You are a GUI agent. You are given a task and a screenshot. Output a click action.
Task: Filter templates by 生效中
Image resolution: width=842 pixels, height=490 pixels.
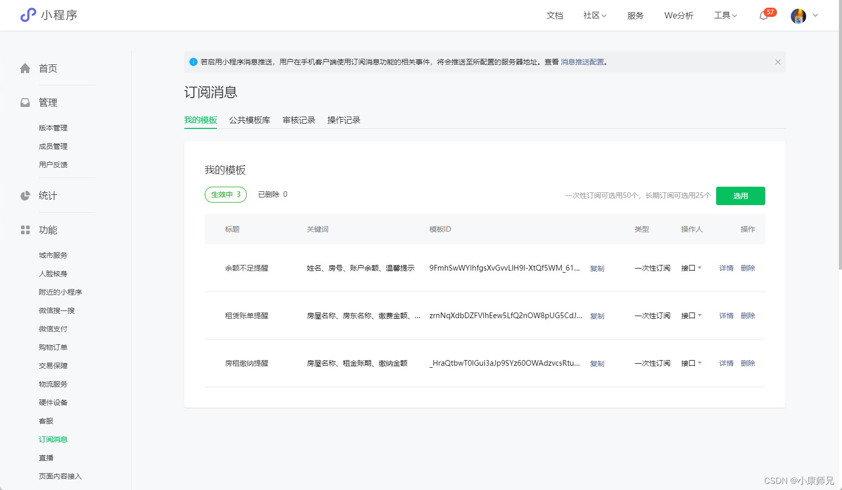click(x=225, y=194)
